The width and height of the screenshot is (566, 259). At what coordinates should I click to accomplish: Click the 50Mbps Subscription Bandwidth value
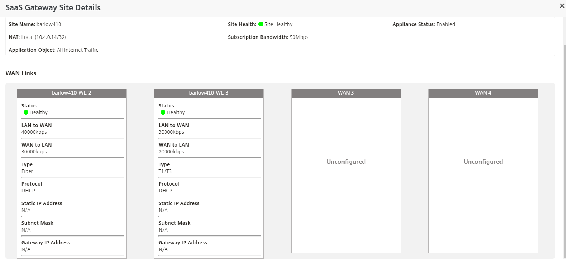tap(299, 37)
